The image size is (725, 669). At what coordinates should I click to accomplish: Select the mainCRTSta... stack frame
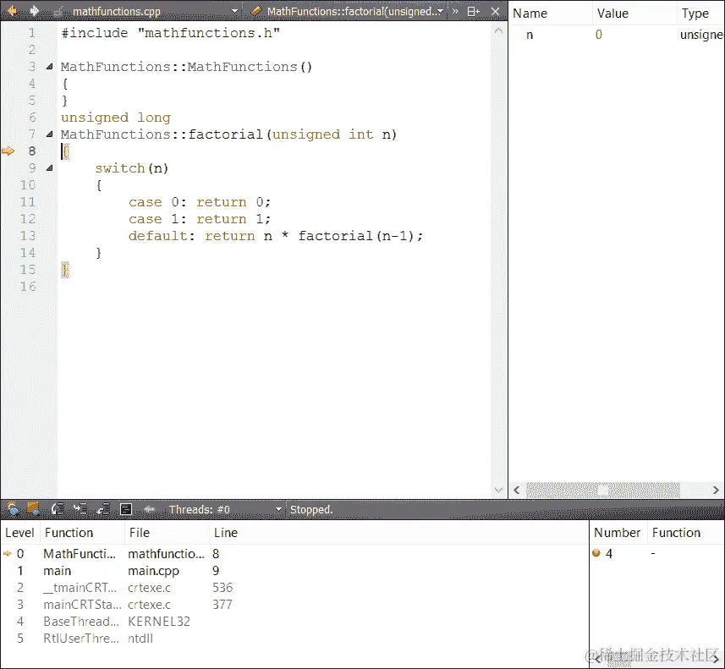point(294,605)
